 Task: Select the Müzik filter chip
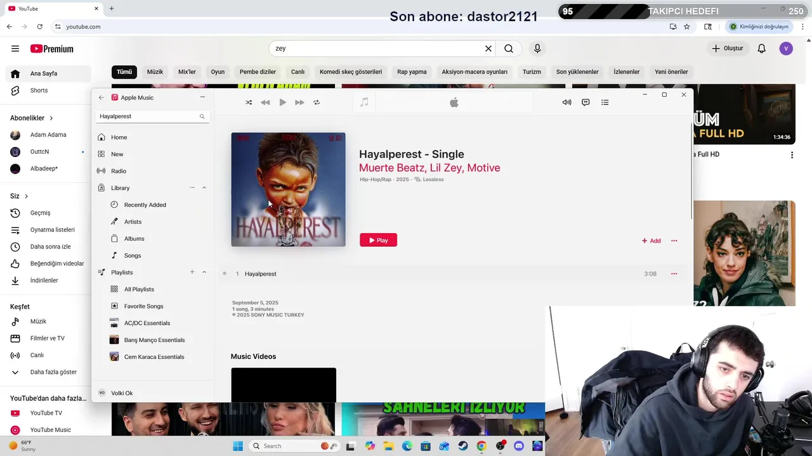pos(155,72)
